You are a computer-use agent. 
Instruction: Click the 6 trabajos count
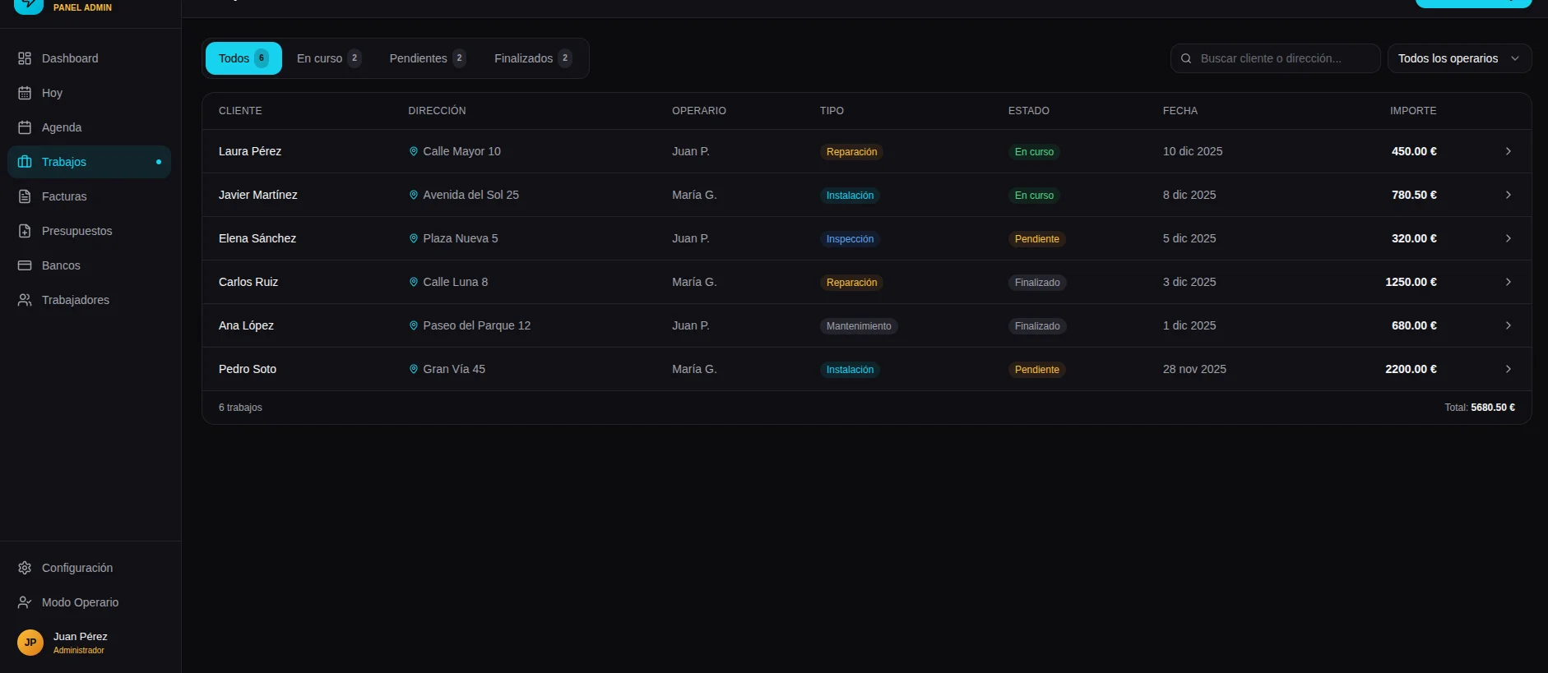[240, 408]
